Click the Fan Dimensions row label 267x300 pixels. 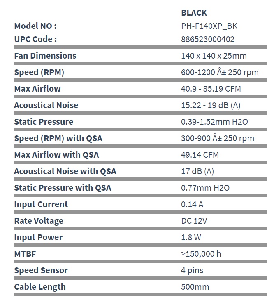(x=45, y=56)
